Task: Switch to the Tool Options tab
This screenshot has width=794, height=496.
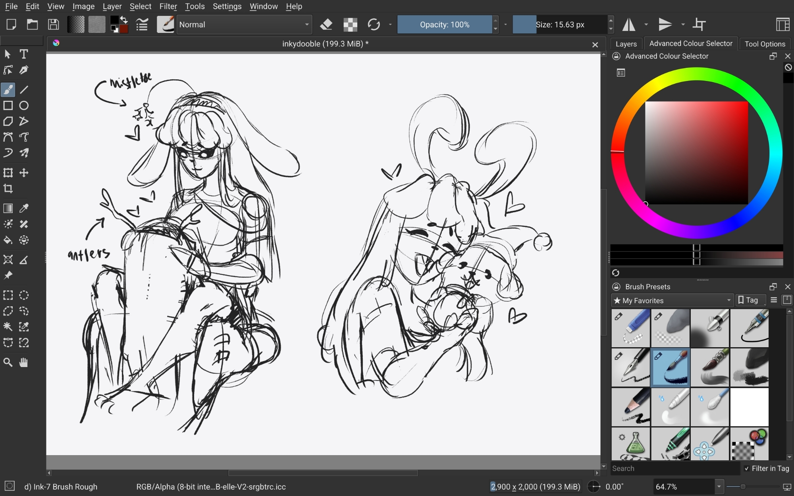Action: click(x=765, y=44)
